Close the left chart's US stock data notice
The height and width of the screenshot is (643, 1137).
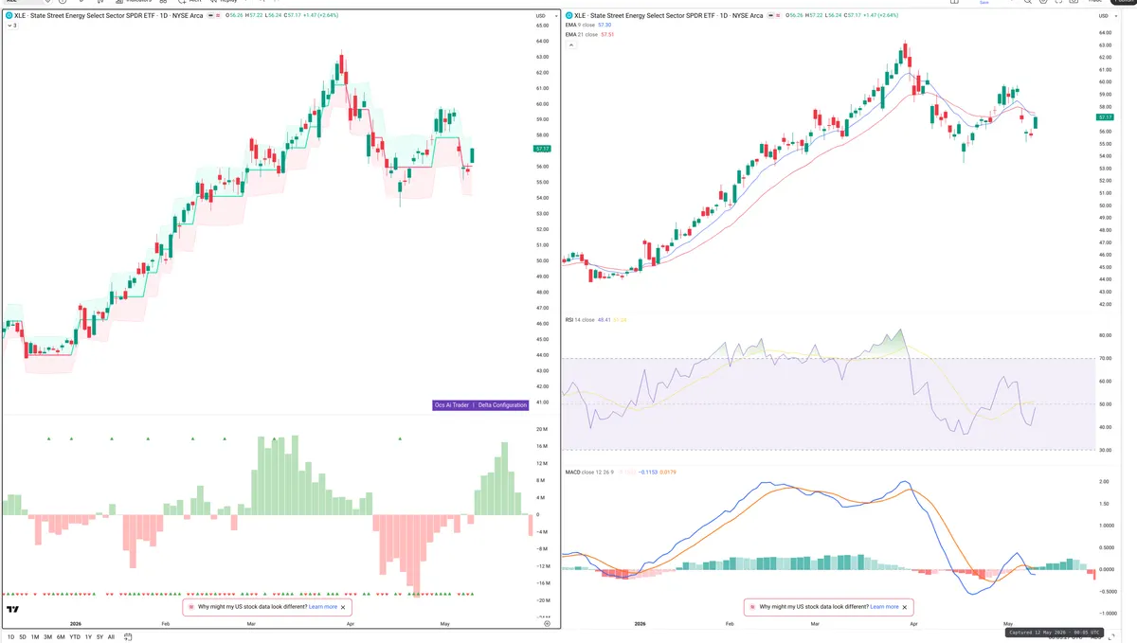point(344,606)
